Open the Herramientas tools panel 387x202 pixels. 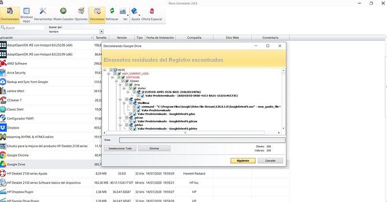[43, 15]
